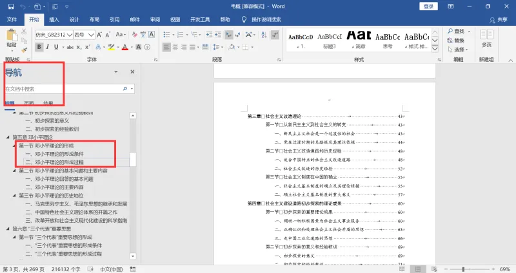The height and width of the screenshot is (273, 516).
Task: Collapse the 第五章 邓小平理论 heading
Action: click(x=8, y=137)
